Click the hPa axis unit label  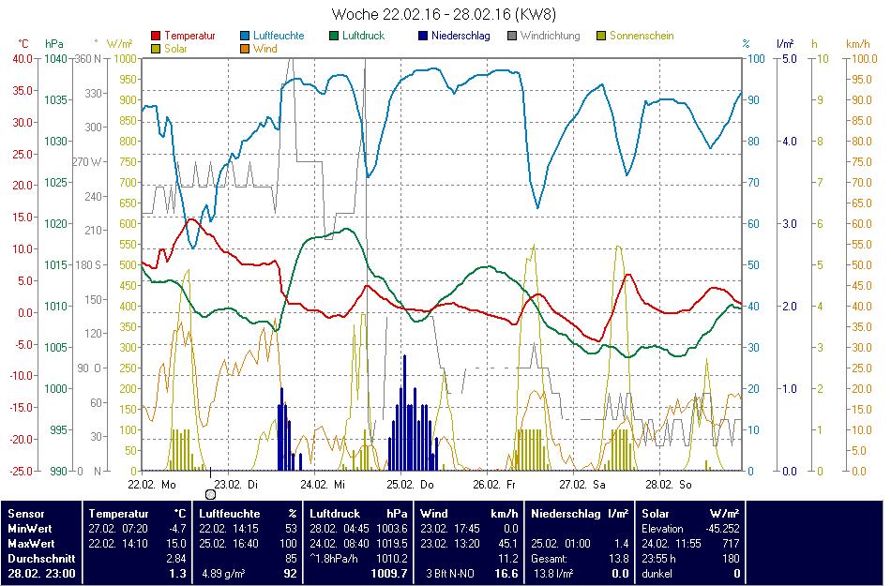click(54, 44)
